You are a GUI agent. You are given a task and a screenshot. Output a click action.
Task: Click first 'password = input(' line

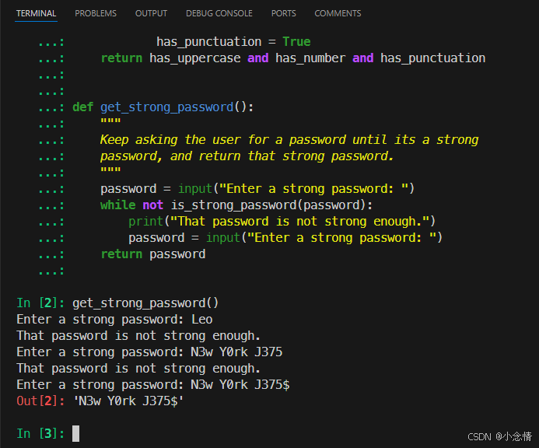pos(257,189)
